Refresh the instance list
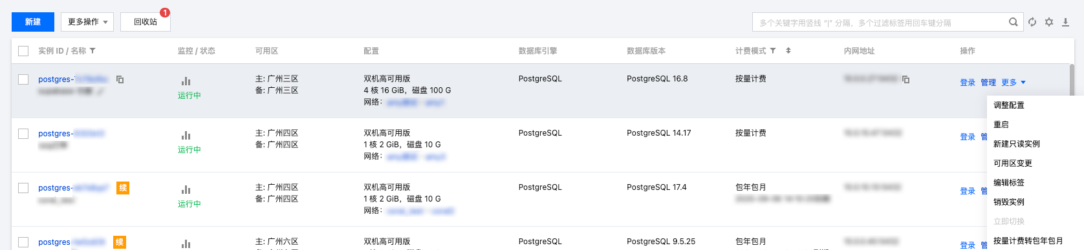Viewport: 1084px width, 250px height. (1032, 22)
